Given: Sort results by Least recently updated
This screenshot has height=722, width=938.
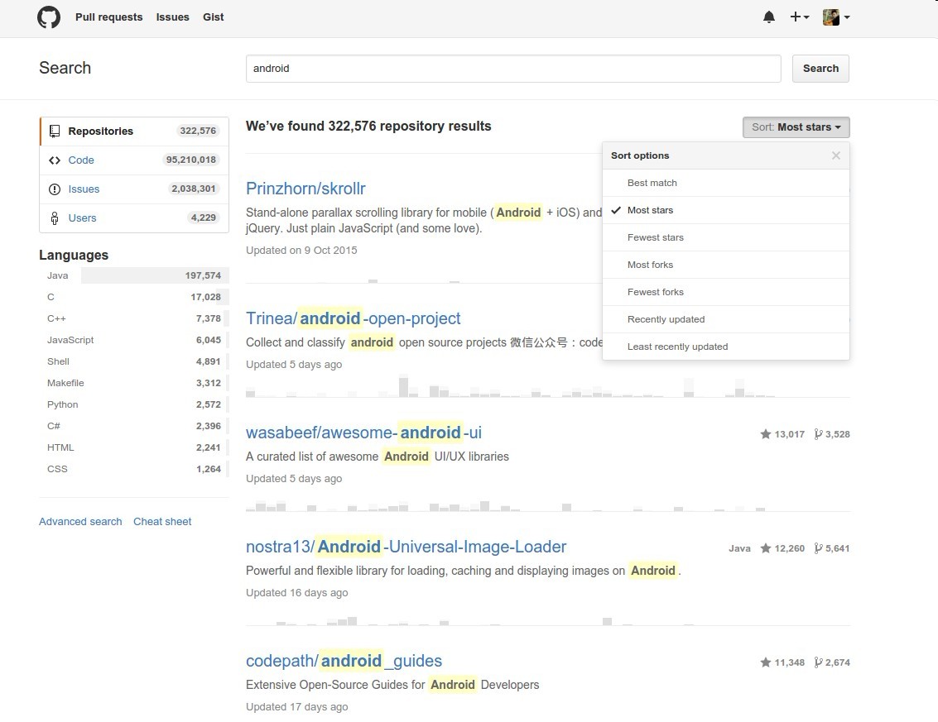Looking at the screenshot, I should [725, 347].
